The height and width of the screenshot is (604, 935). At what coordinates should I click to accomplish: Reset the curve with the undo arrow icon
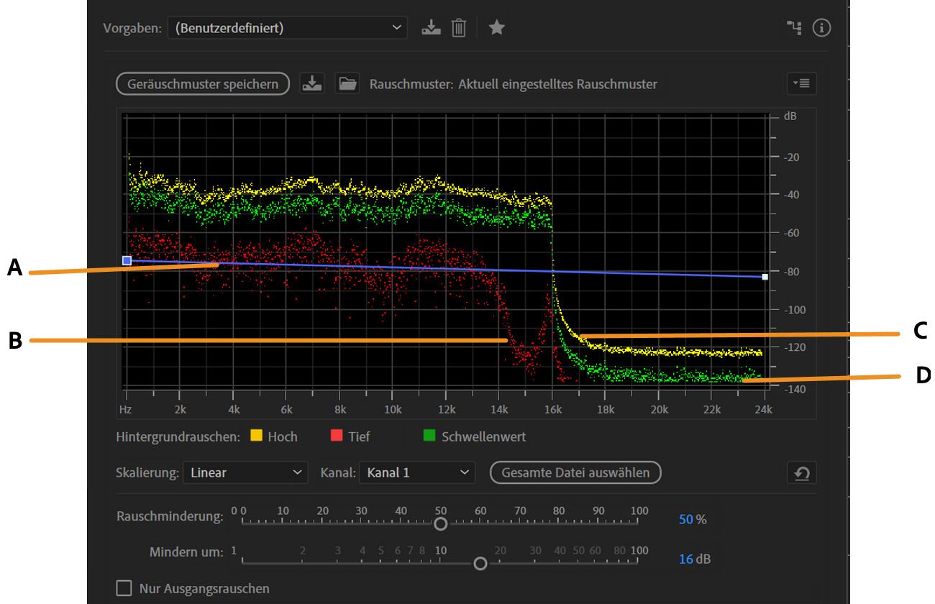click(x=801, y=473)
